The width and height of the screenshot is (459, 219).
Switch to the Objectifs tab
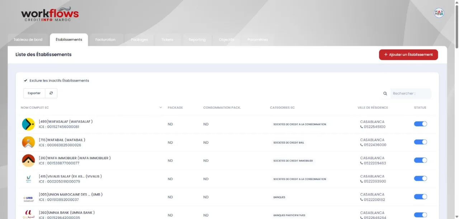point(227,40)
